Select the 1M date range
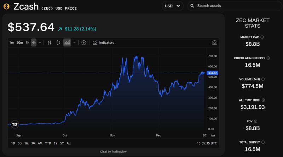This screenshot has height=157, width=283. tap(27, 143)
